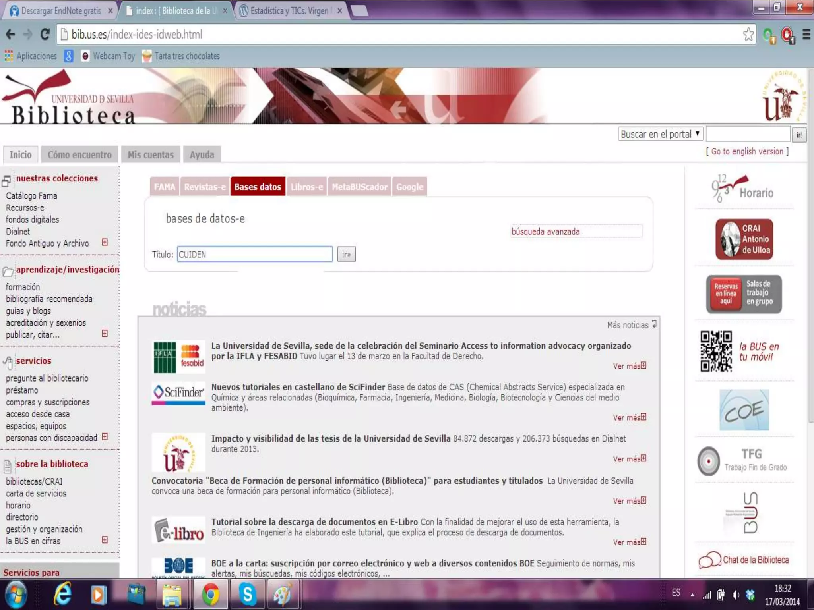Open the Cómo encuentro navigation tab
Viewport: 814px width, 610px height.
pyautogui.click(x=79, y=155)
